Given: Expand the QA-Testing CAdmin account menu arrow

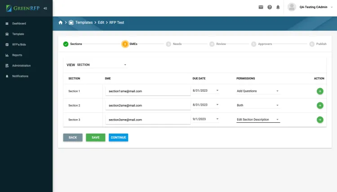Looking at the screenshot, I should tap(332, 7).
